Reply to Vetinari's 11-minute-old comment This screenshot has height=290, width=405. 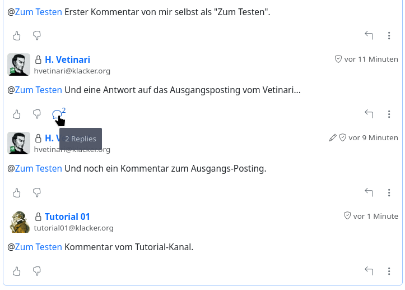pos(369,114)
